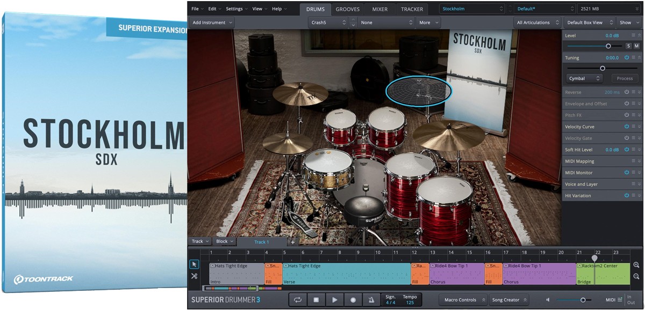Enable the Reverse effect power button
The image size is (645, 310).
tap(627, 92)
